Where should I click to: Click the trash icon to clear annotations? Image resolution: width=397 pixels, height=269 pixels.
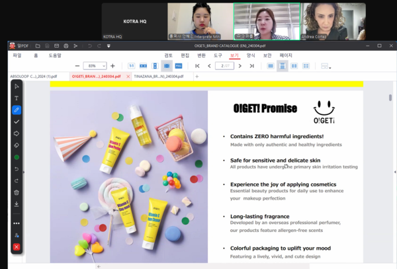coord(17,192)
